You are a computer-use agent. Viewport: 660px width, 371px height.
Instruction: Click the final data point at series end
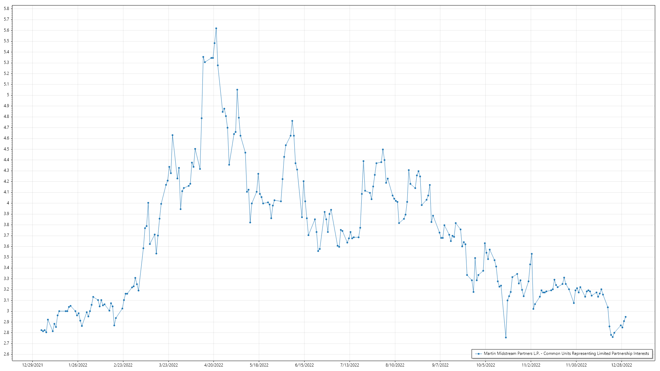(x=625, y=317)
